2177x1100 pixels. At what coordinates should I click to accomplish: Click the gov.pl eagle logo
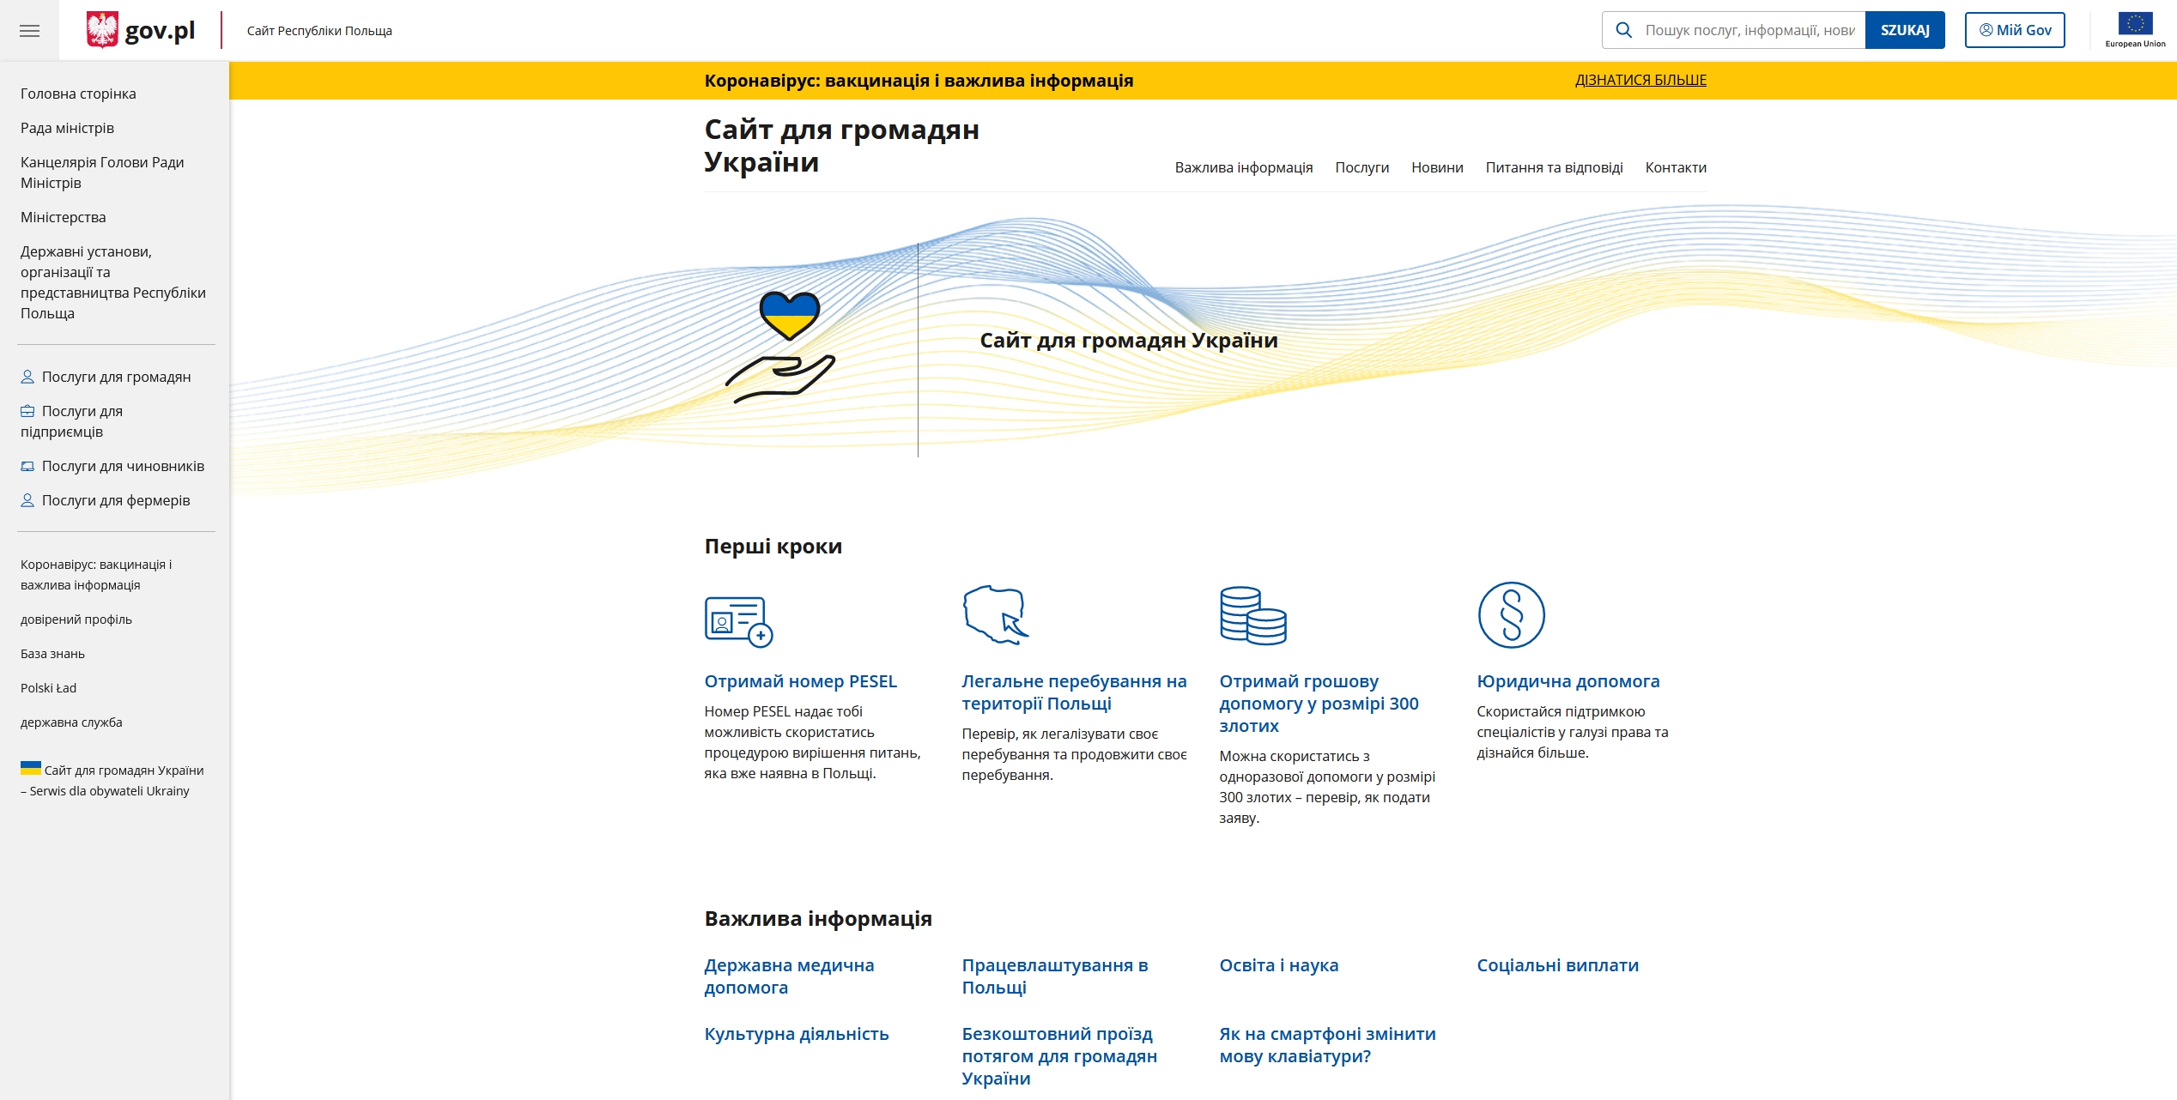tap(102, 30)
